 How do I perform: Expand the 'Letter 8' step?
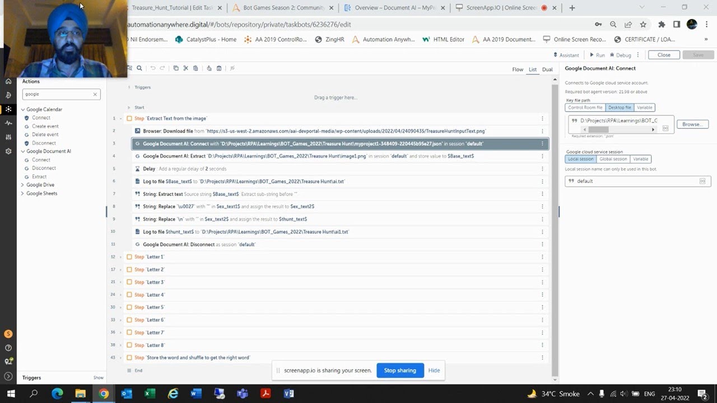click(x=120, y=345)
